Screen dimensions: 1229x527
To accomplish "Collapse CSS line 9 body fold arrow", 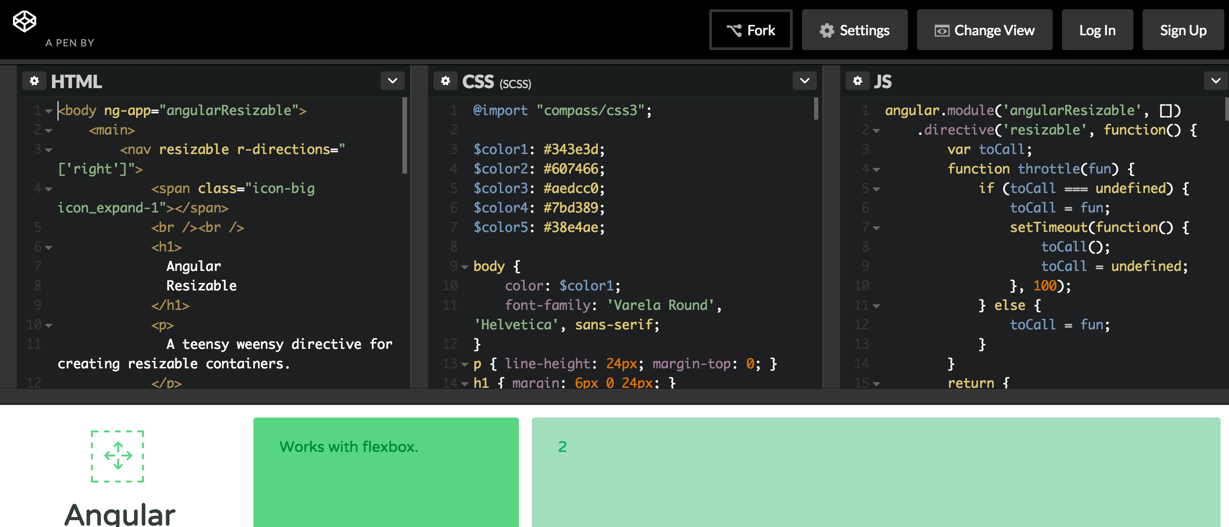I will point(464,267).
